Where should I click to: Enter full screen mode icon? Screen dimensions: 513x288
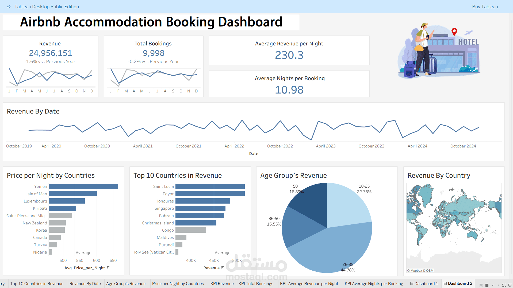(504, 285)
